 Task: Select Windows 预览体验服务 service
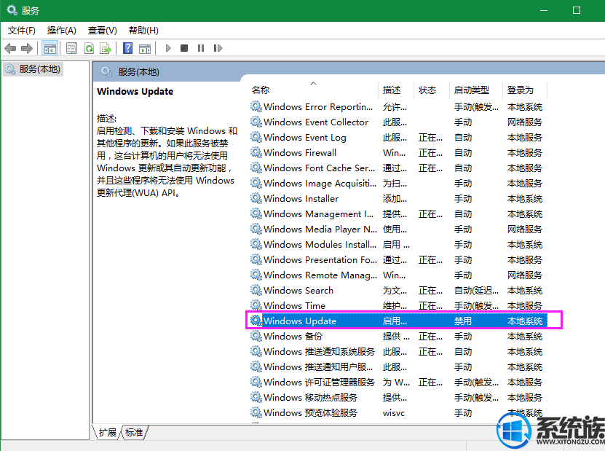[311, 413]
